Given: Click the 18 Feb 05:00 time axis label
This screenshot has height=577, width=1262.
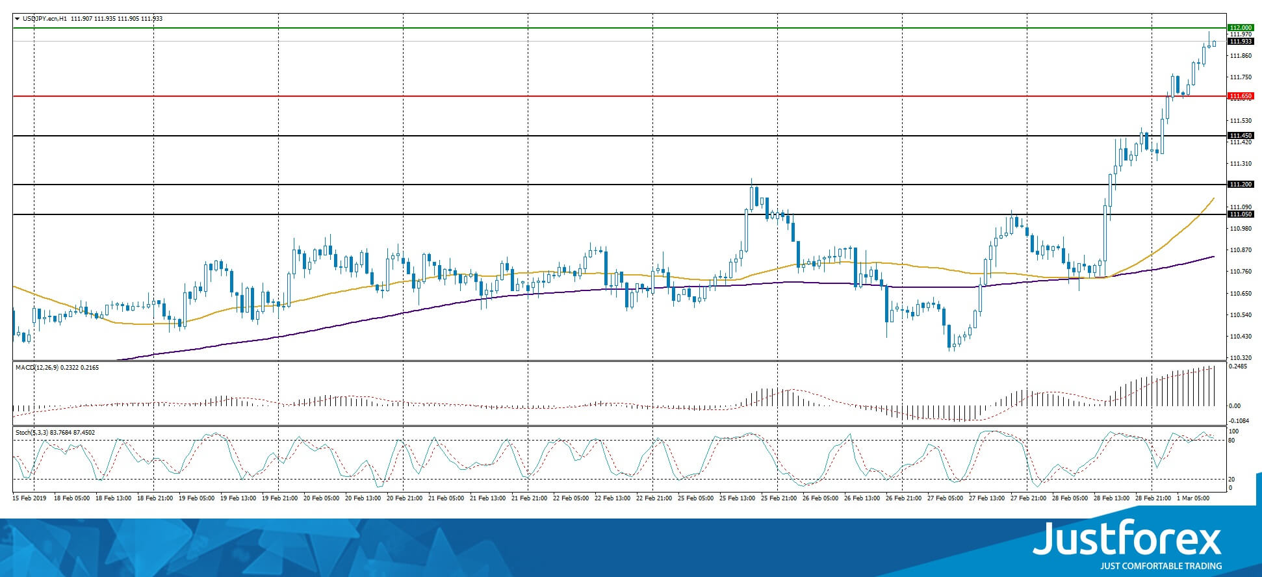Looking at the screenshot, I should 71,498.
